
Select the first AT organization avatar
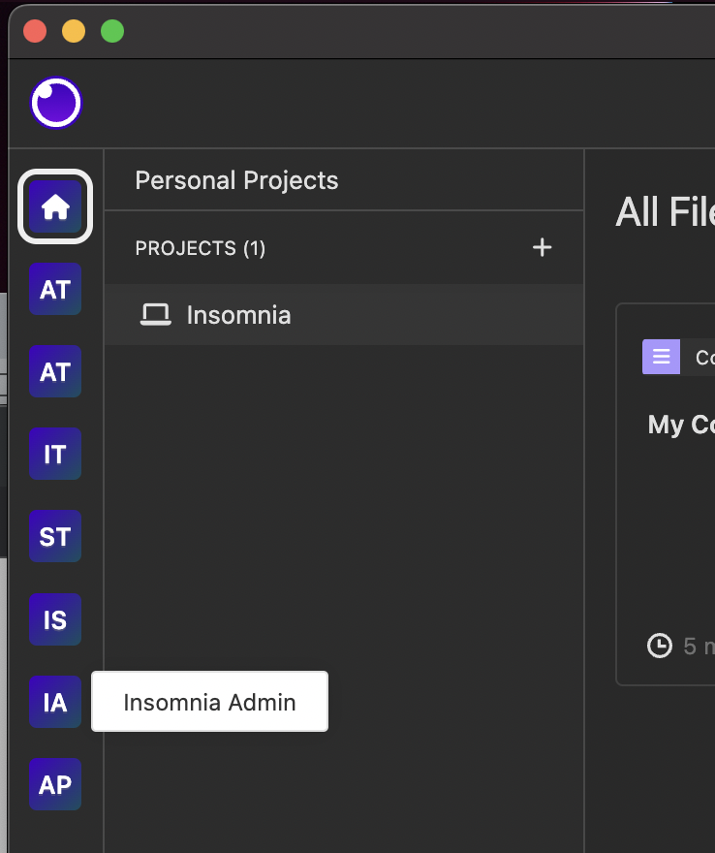(x=55, y=289)
